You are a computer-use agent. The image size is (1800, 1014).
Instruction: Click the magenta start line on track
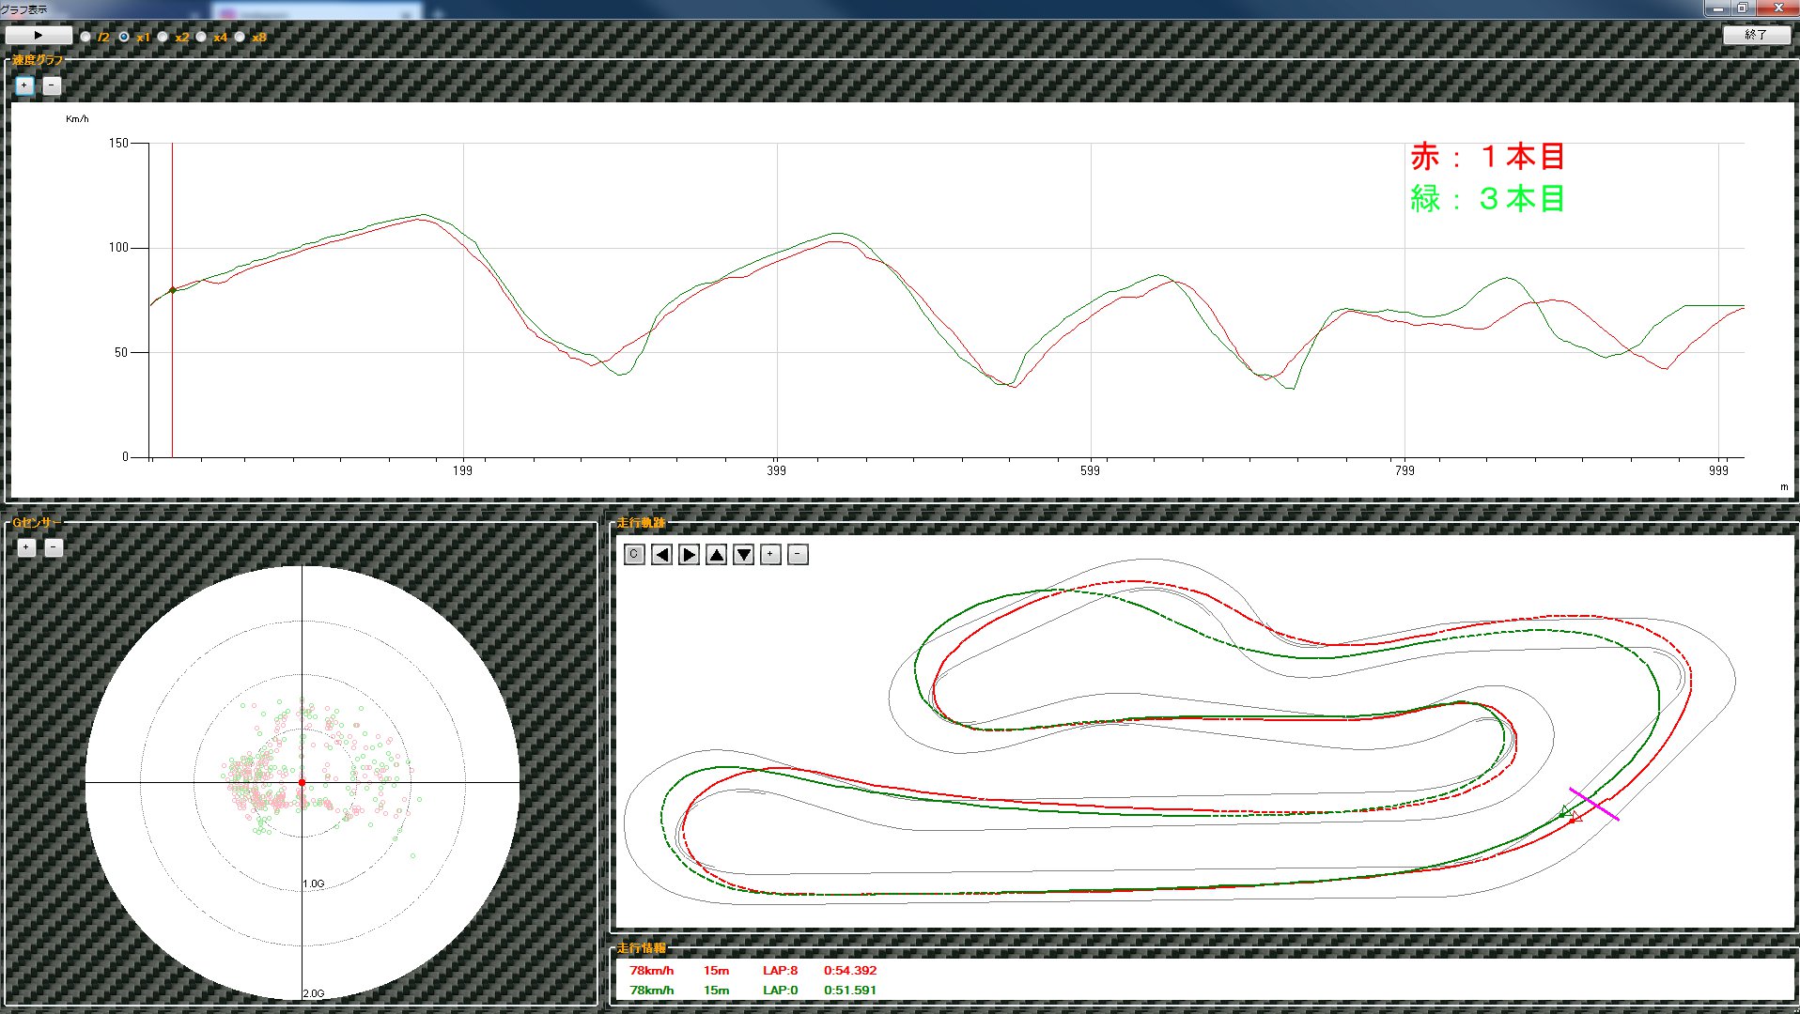[1594, 805]
